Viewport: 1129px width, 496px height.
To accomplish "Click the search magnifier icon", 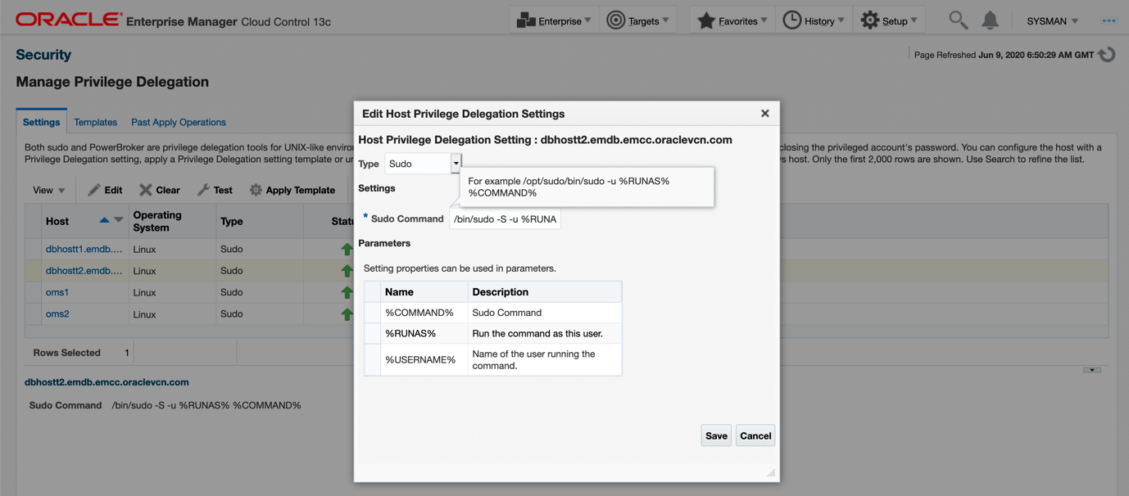I will coord(958,20).
